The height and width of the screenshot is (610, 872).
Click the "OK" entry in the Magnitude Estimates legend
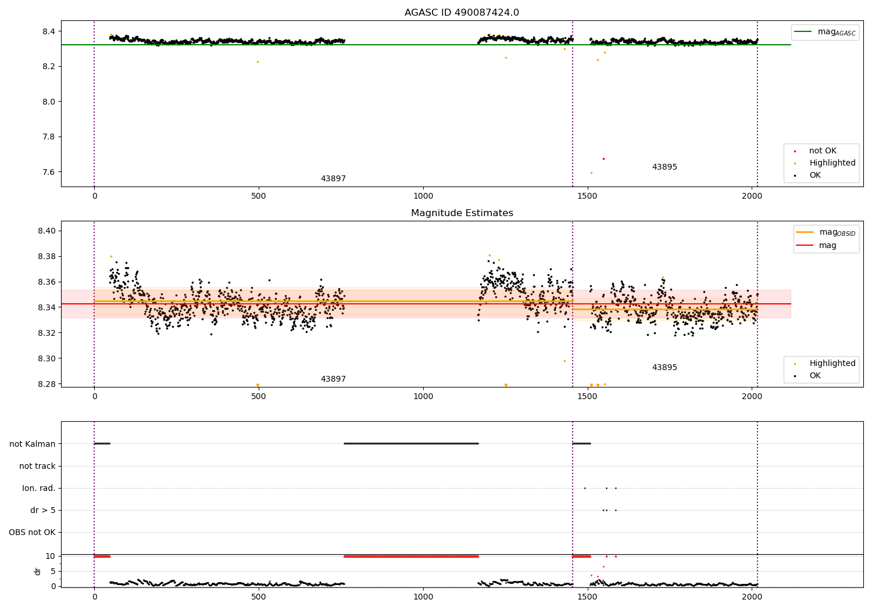815,376
